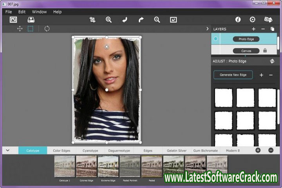This screenshot has width=282, height=188.
Task: Click the Canvas layer lock icon
Action: [x=265, y=51]
